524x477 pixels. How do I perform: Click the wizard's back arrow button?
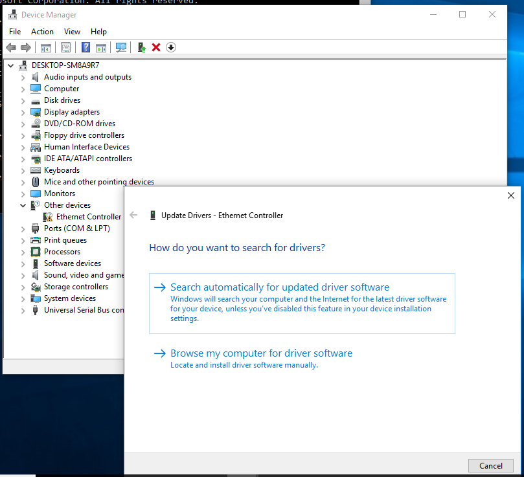(133, 215)
